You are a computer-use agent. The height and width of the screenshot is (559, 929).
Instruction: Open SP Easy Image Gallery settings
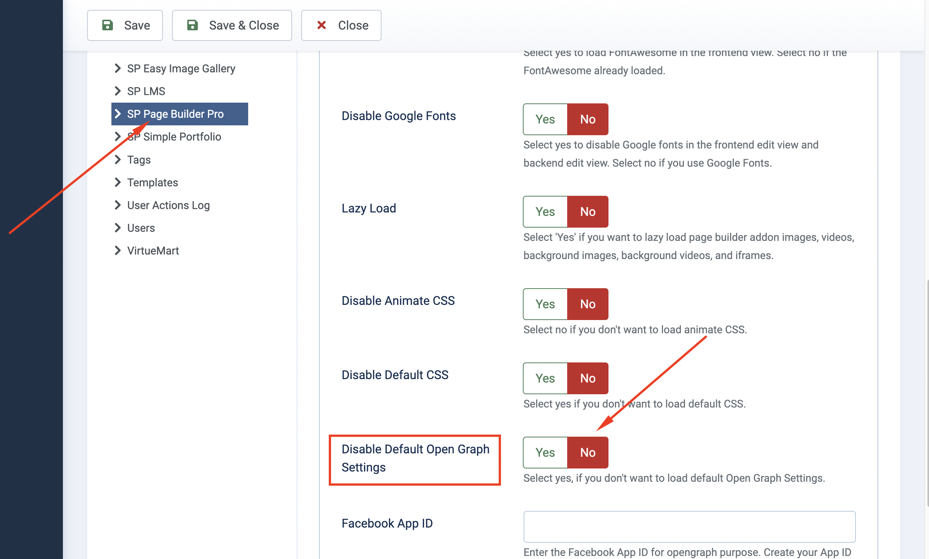181,69
